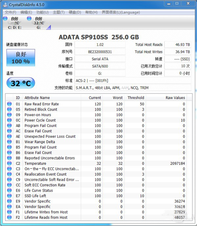The image size is (197, 226).
Task: Click status orb for Raw Read Error Rate
Action: click(x=10, y=104)
